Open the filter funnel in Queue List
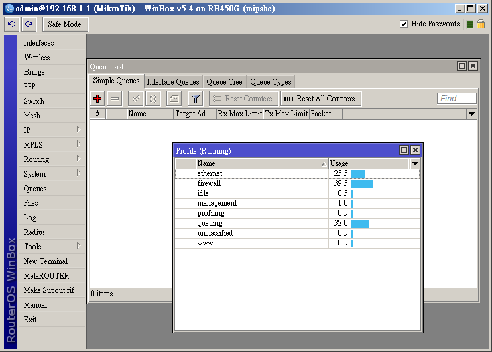 (195, 99)
